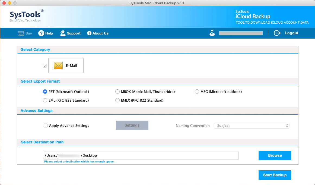Enable Apply Advance Settings checkbox
Viewport: 315px width, 185px height.
pos(46,126)
